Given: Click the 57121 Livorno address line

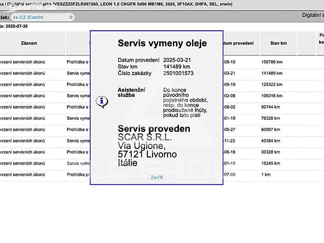Looking at the screenshot, I should 147,155.
